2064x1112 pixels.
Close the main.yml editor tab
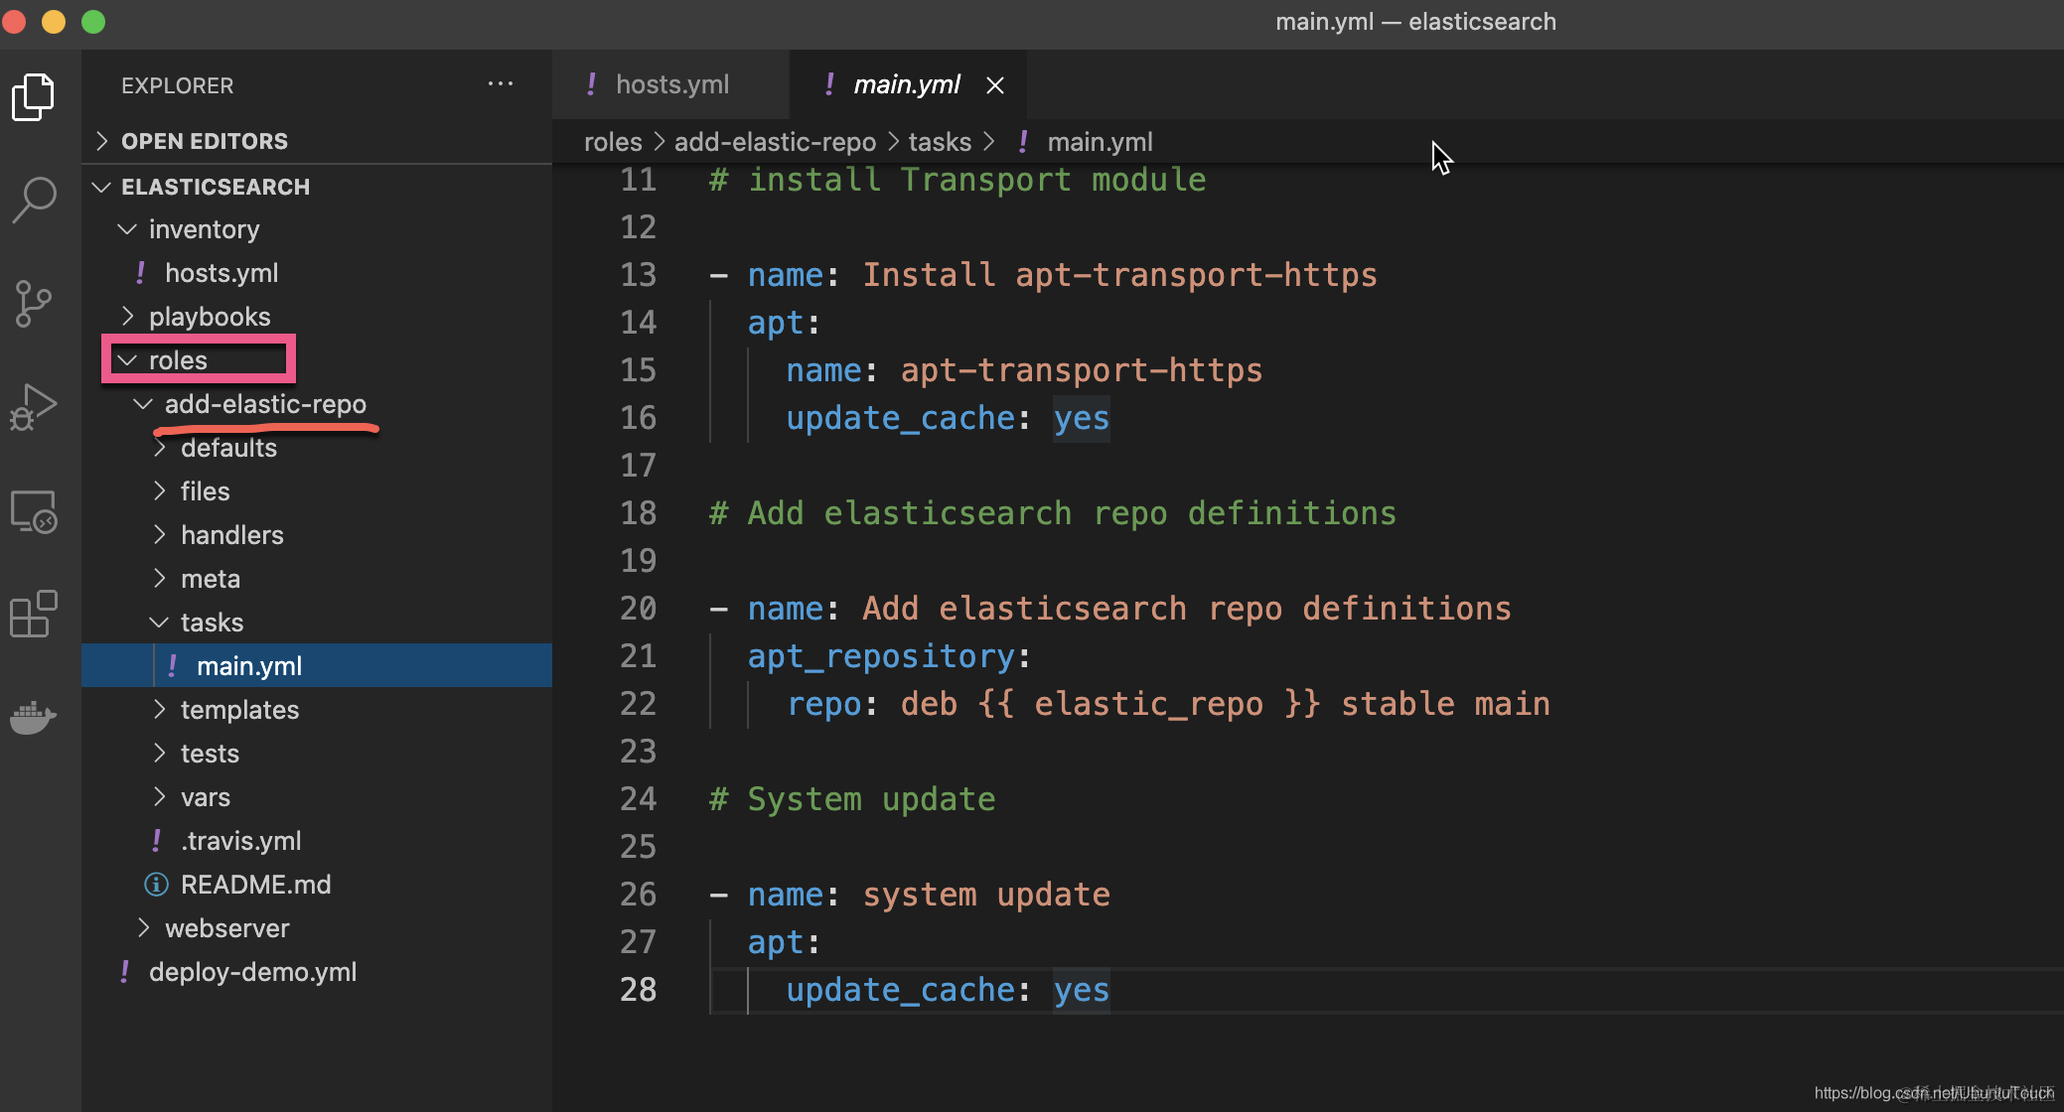click(995, 85)
